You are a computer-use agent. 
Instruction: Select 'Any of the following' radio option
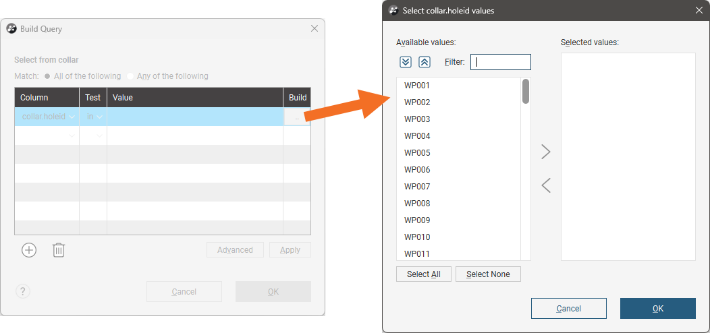(131, 76)
